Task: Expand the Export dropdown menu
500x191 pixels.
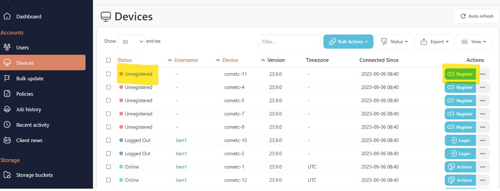Action: (434, 42)
